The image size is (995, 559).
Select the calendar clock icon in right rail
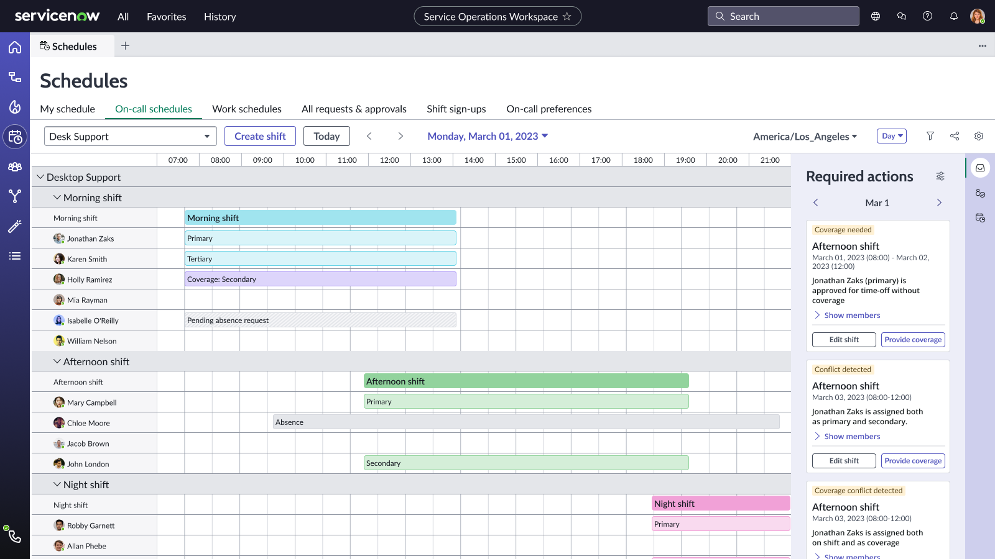click(x=980, y=217)
